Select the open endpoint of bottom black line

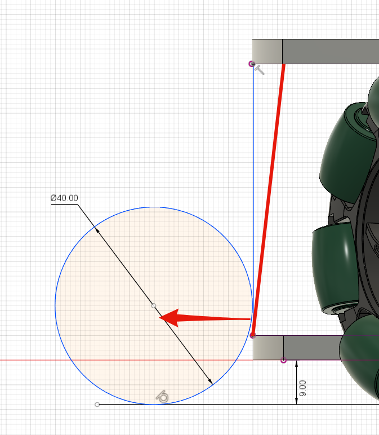97,405
